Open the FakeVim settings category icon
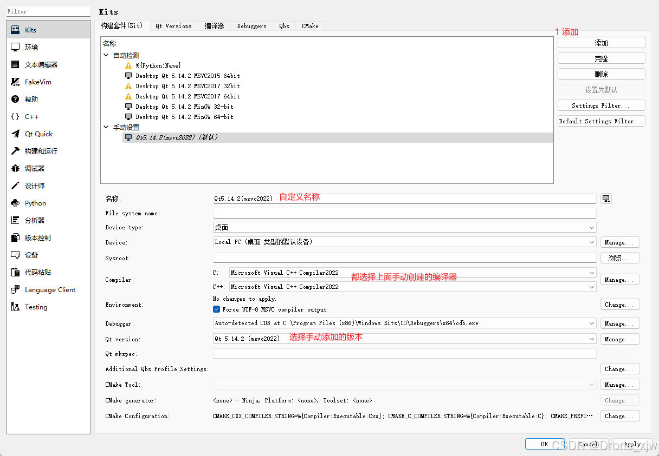This screenshot has width=659, height=456. point(15,82)
